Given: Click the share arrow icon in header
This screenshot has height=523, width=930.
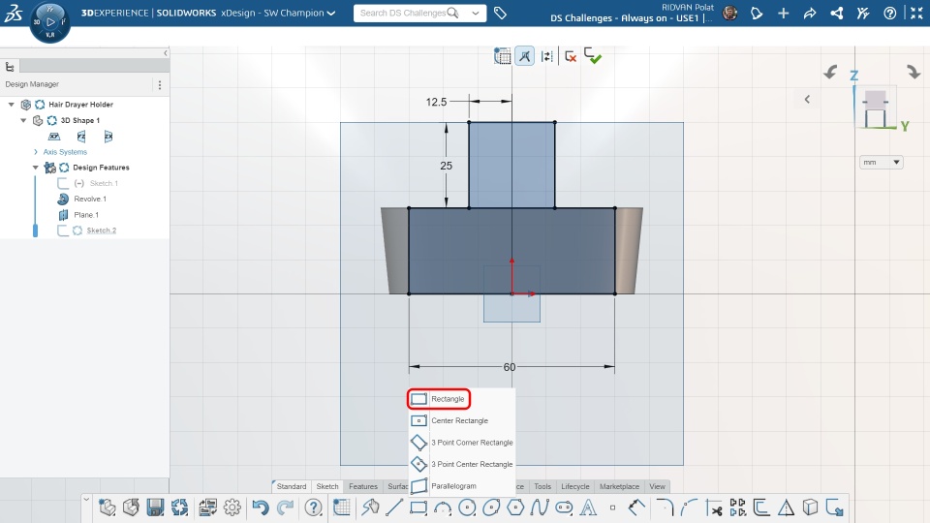Looking at the screenshot, I should pos(810,13).
